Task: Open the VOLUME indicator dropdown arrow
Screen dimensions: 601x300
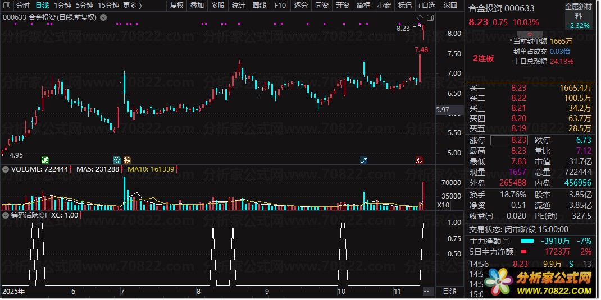Action: (x=6, y=168)
